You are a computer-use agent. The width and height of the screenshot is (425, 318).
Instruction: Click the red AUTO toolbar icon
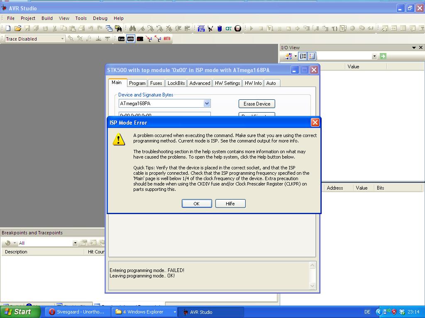pyautogui.click(x=167, y=39)
